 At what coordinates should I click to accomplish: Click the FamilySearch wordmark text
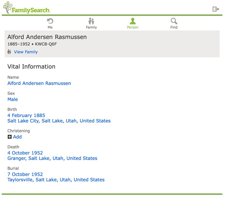31,10
